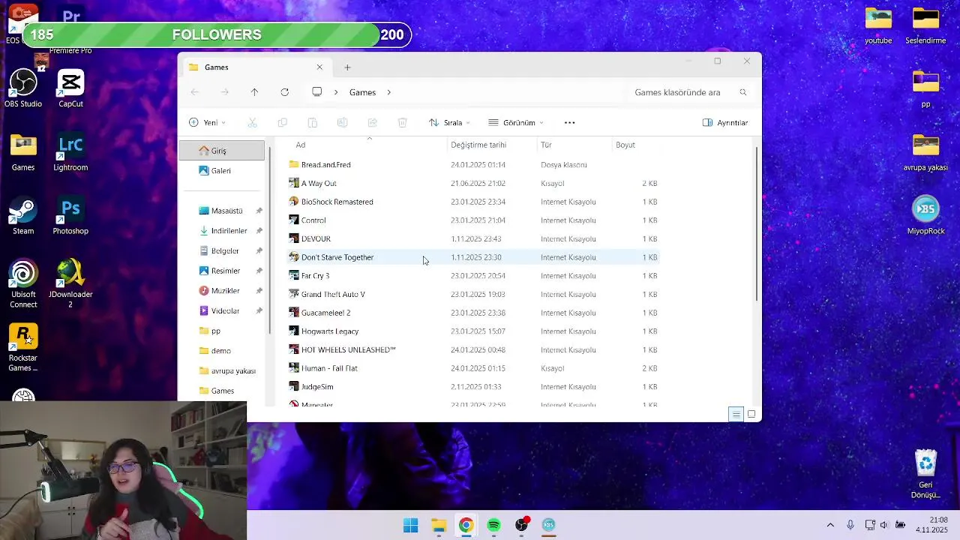Viewport: 960px width, 540px height.
Task: Open the Yeni (New) dropdown
Action: click(208, 122)
